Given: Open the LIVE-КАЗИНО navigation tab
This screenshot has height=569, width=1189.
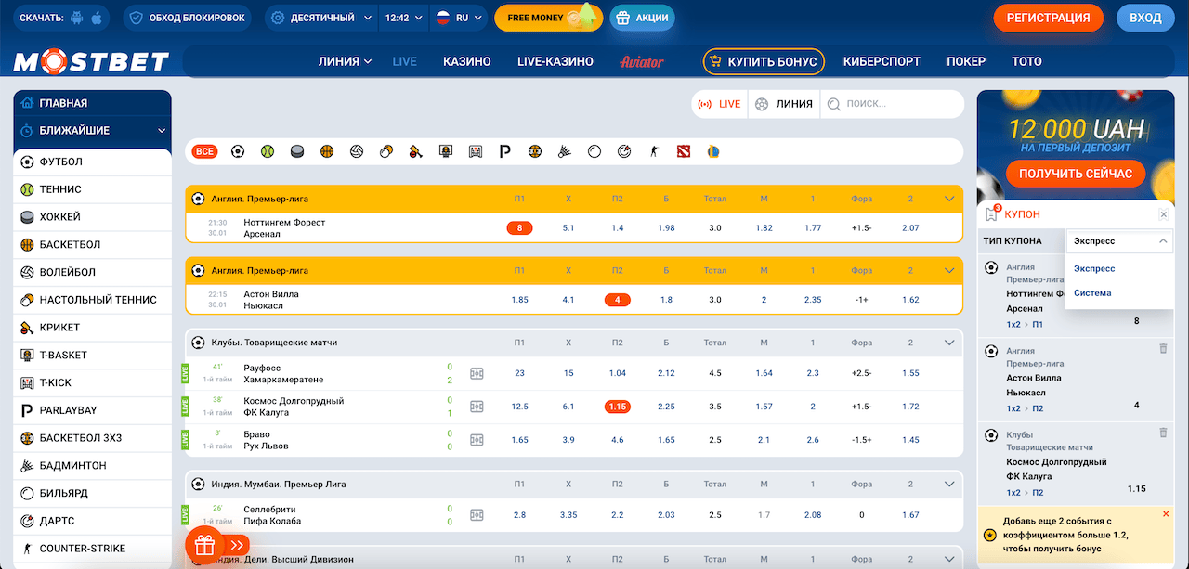Looking at the screenshot, I should point(555,61).
